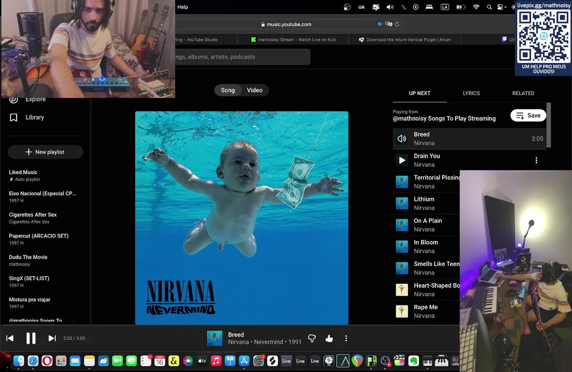Switch to Video mode
This screenshot has width=572, height=372.
pyautogui.click(x=254, y=90)
